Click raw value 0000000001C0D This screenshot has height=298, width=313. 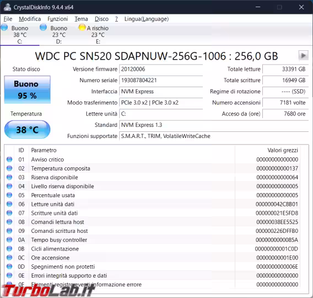tap(277, 249)
